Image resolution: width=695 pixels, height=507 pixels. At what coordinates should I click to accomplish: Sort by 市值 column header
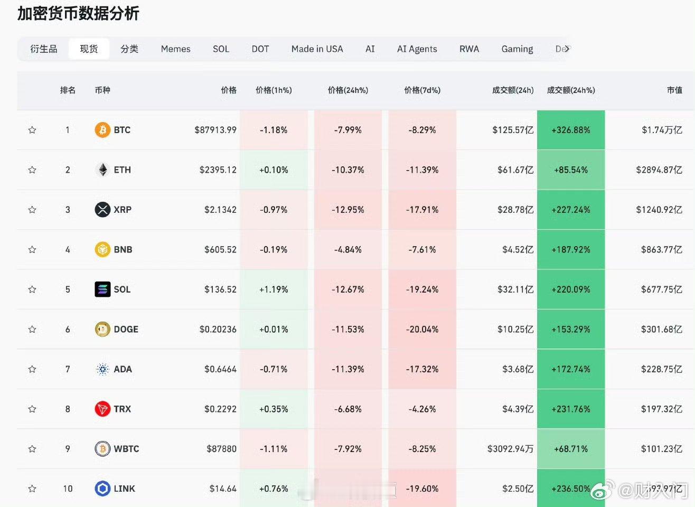click(674, 90)
